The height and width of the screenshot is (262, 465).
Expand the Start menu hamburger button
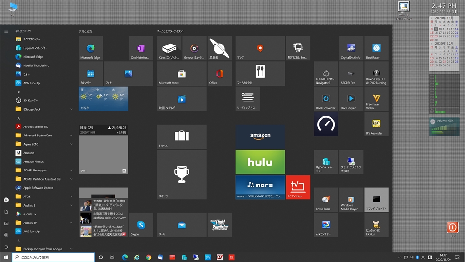pyautogui.click(x=6, y=31)
